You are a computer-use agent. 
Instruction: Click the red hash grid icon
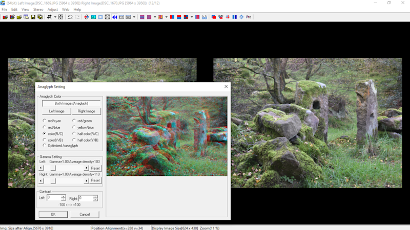(228, 17)
